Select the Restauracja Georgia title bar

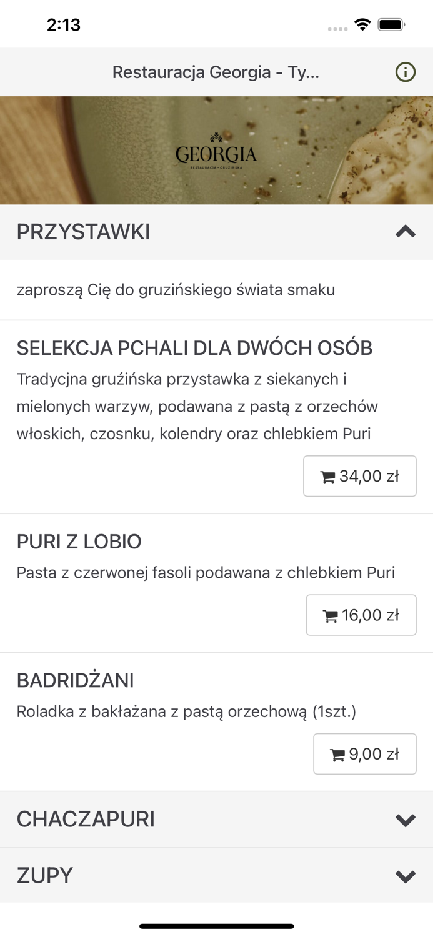(216, 72)
